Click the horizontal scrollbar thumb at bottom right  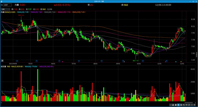click(189, 103)
